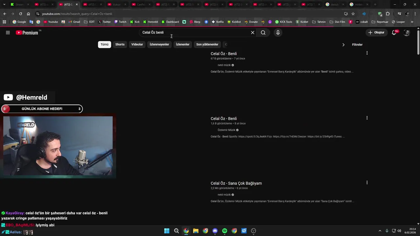420x236 pixels.
Task: Open the Özdemir Müzik channel link
Action: (227, 130)
